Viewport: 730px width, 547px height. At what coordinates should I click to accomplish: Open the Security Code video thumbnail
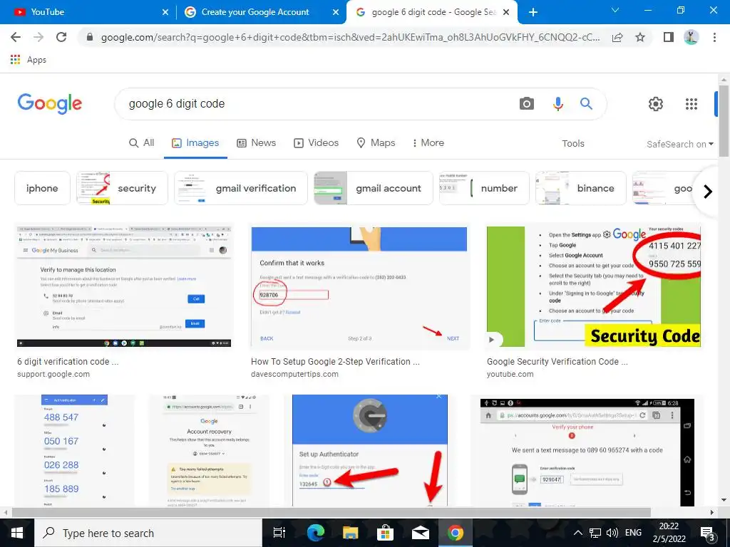coord(594,286)
